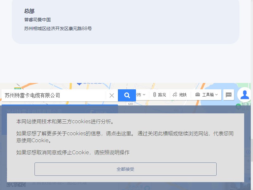
Task: Click the blue magnifier search button
Action: click(127, 95)
